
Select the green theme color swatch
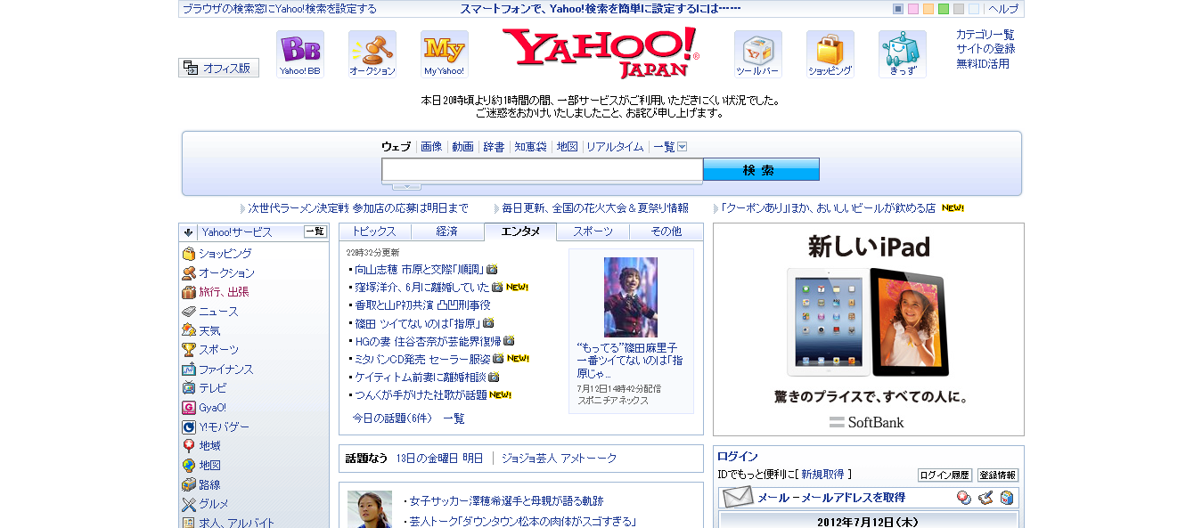[x=944, y=9]
